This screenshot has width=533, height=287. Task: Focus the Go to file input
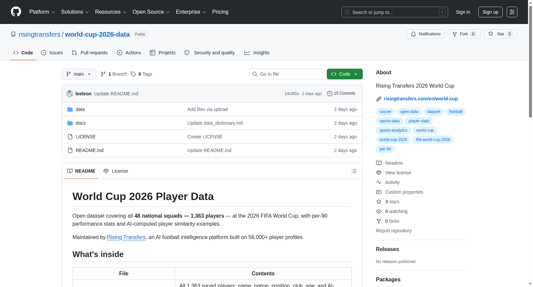(286, 74)
